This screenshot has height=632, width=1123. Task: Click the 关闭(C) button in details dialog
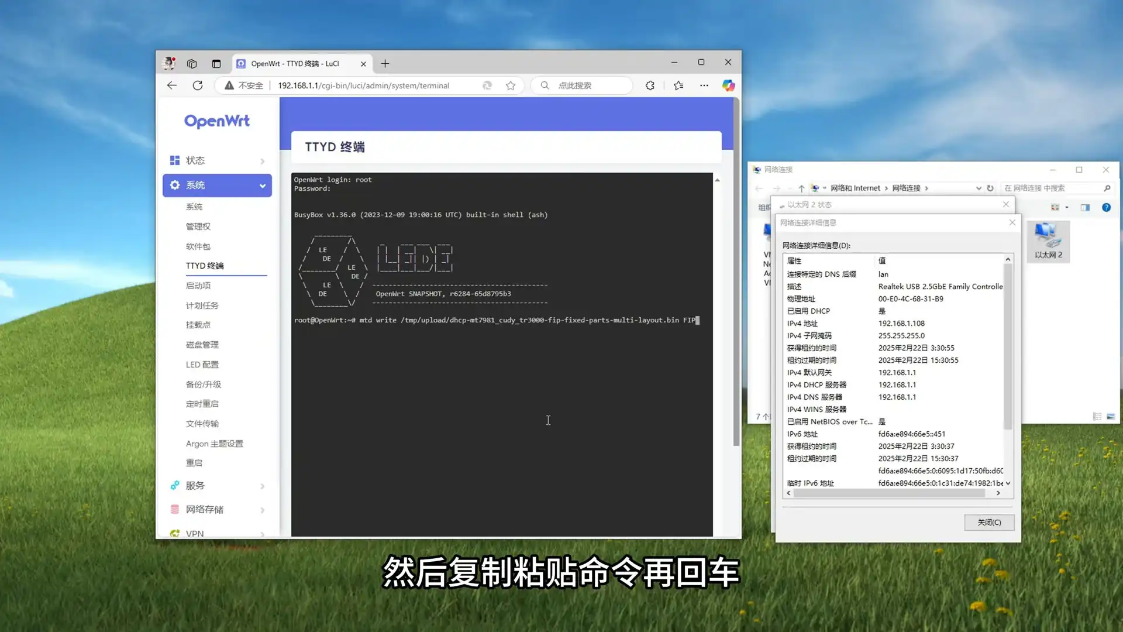[x=989, y=523]
